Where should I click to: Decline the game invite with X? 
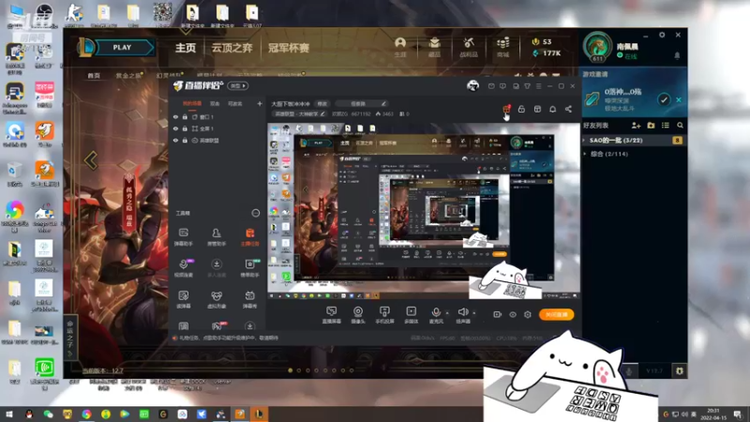pyautogui.click(x=679, y=99)
